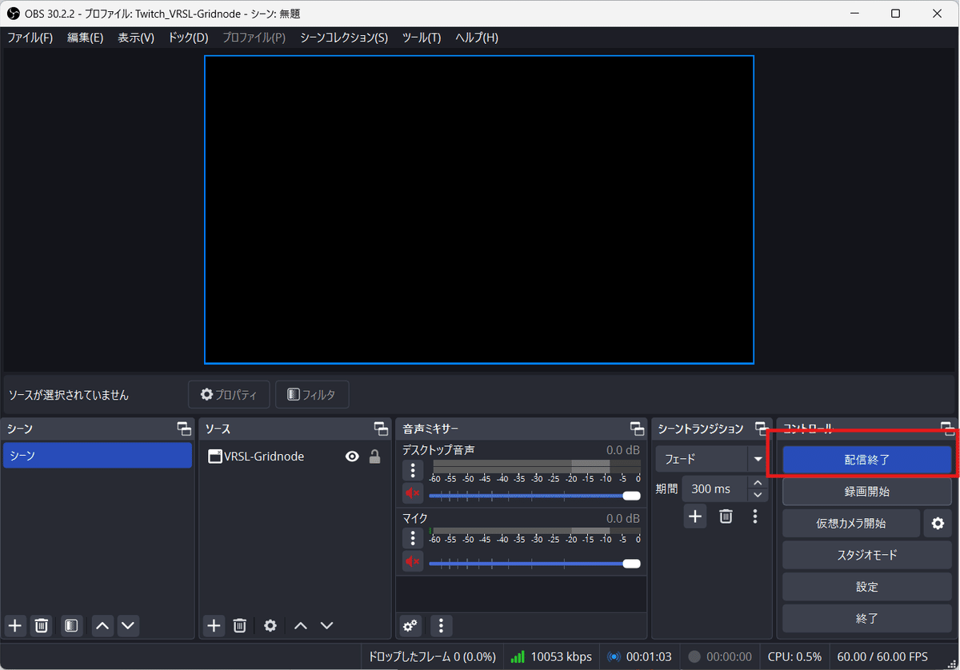Open 編集(E) menu
This screenshot has width=960, height=670.
click(85, 38)
